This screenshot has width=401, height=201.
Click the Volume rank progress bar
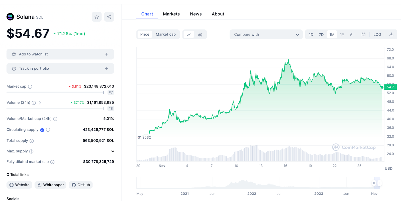coord(55,108)
